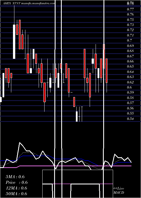Click the 0.77 price axis label

coord(130,9)
